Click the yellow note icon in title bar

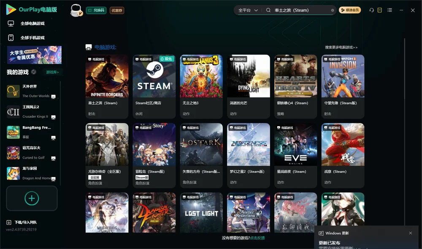pyautogui.click(x=380, y=10)
